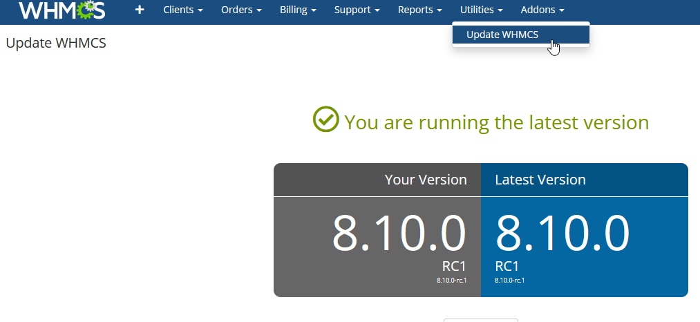This screenshot has height=322, width=700.
Task: Expand the Support menu
Action: [x=357, y=10]
